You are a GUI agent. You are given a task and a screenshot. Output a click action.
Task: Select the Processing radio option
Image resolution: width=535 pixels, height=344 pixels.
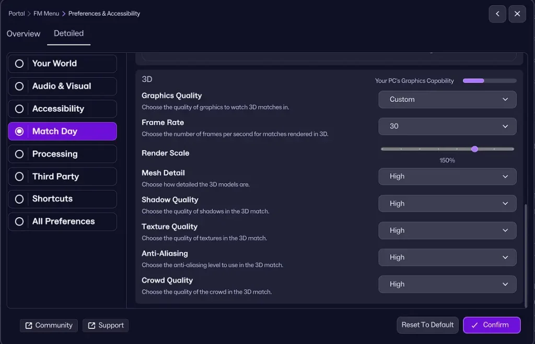(x=19, y=154)
